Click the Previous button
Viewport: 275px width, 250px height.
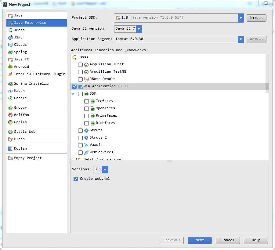[172, 240]
